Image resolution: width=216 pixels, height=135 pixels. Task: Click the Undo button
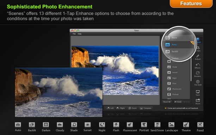click(178, 102)
